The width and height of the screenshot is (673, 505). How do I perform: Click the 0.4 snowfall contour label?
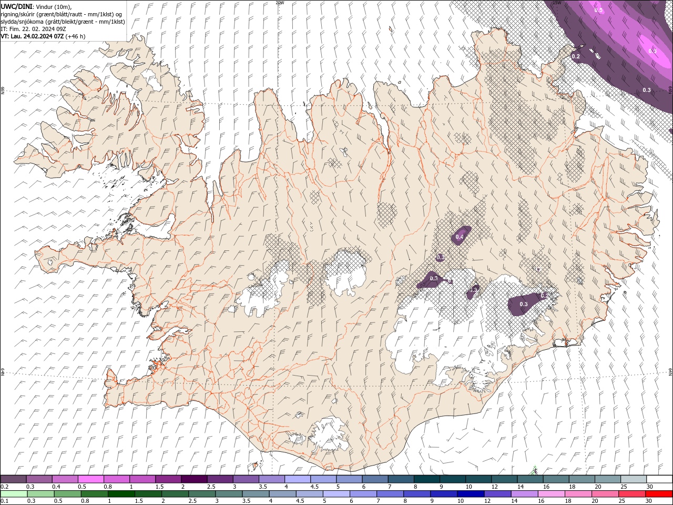point(460,237)
